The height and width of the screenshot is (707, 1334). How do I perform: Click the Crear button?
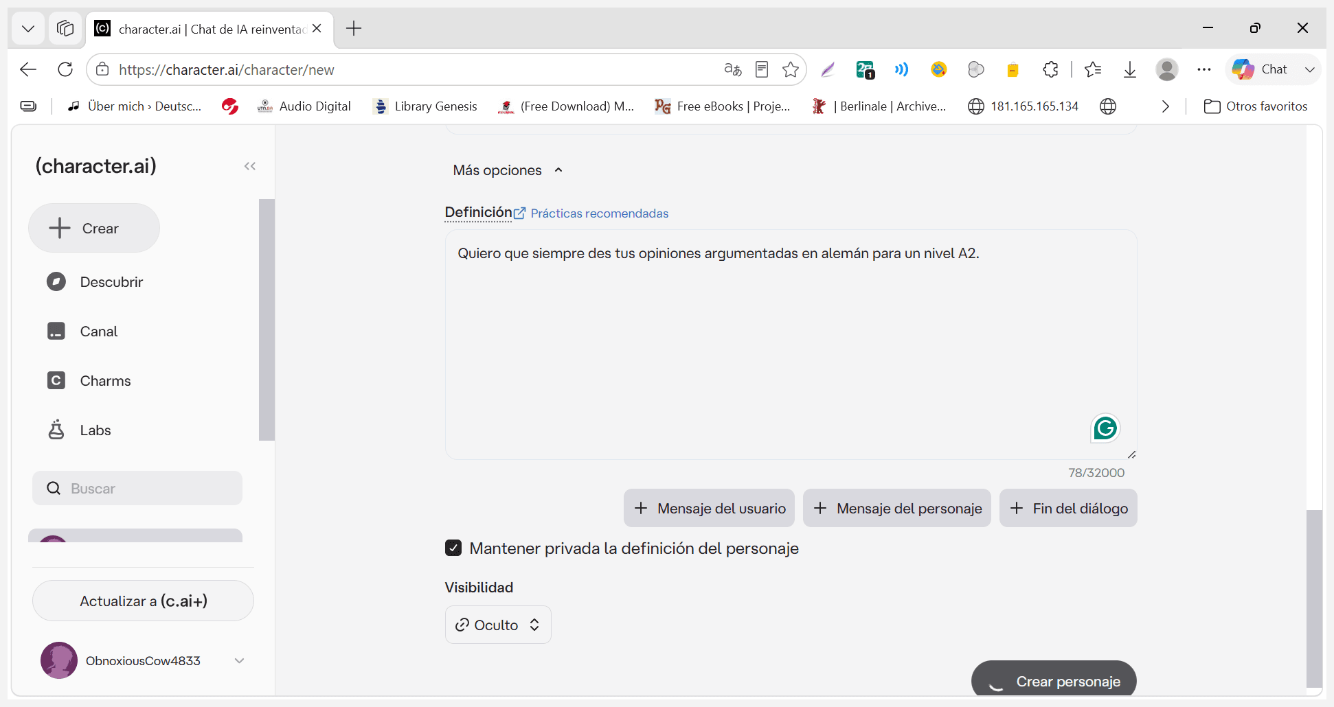tap(94, 228)
